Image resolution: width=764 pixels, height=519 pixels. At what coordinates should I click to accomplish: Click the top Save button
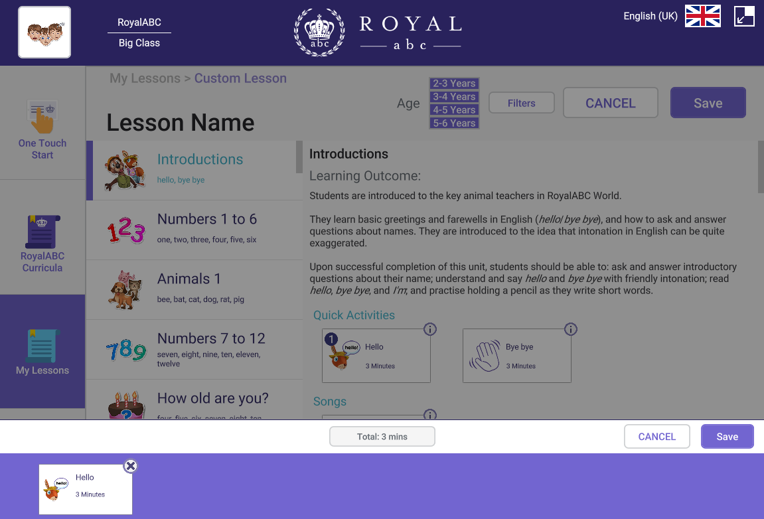pos(708,103)
